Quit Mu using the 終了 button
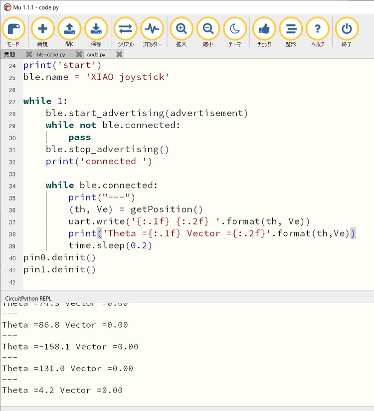 pyautogui.click(x=347, y=32)
